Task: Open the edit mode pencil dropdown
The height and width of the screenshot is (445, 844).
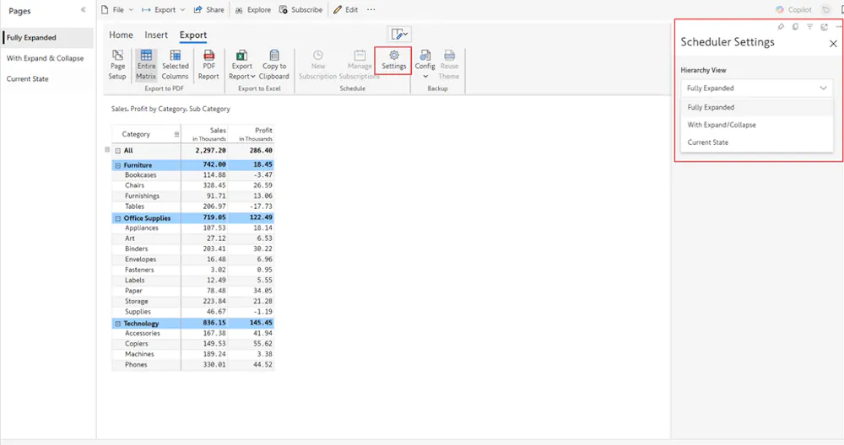Action: (399, 35)
